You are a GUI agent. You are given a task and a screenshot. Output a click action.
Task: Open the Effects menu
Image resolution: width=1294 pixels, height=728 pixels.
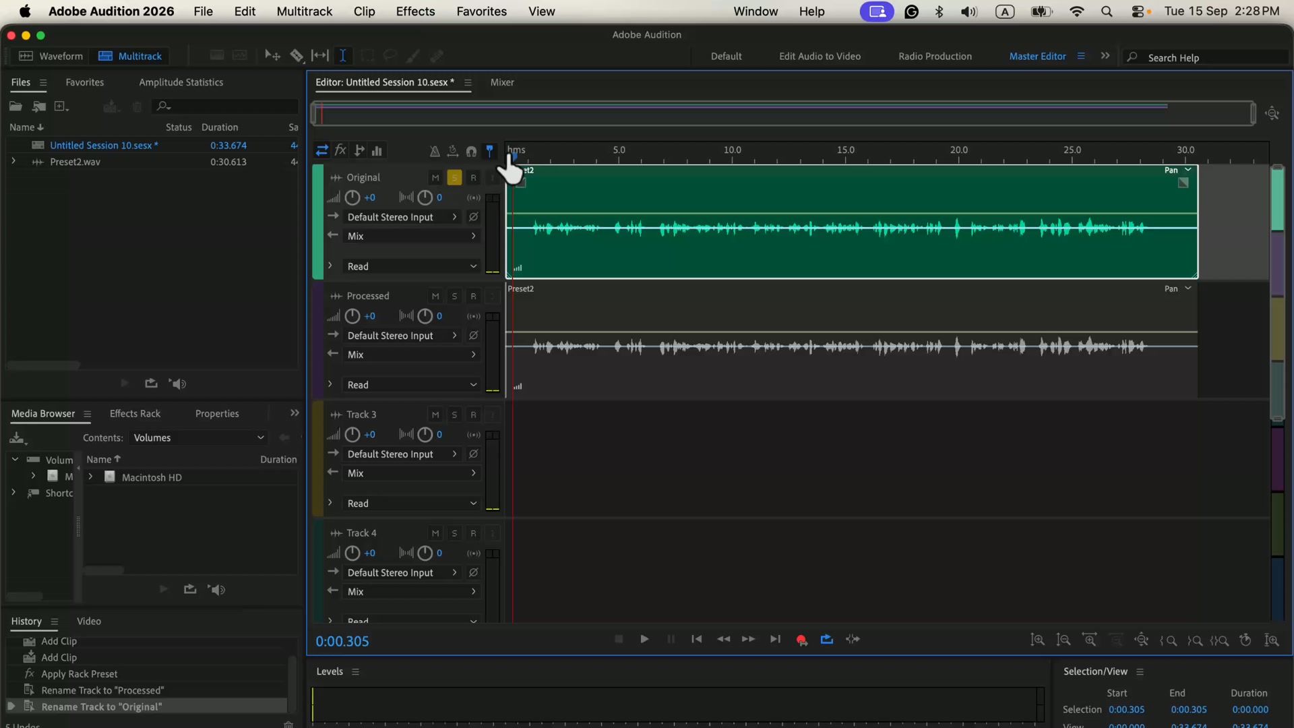[x=415, y=11]
